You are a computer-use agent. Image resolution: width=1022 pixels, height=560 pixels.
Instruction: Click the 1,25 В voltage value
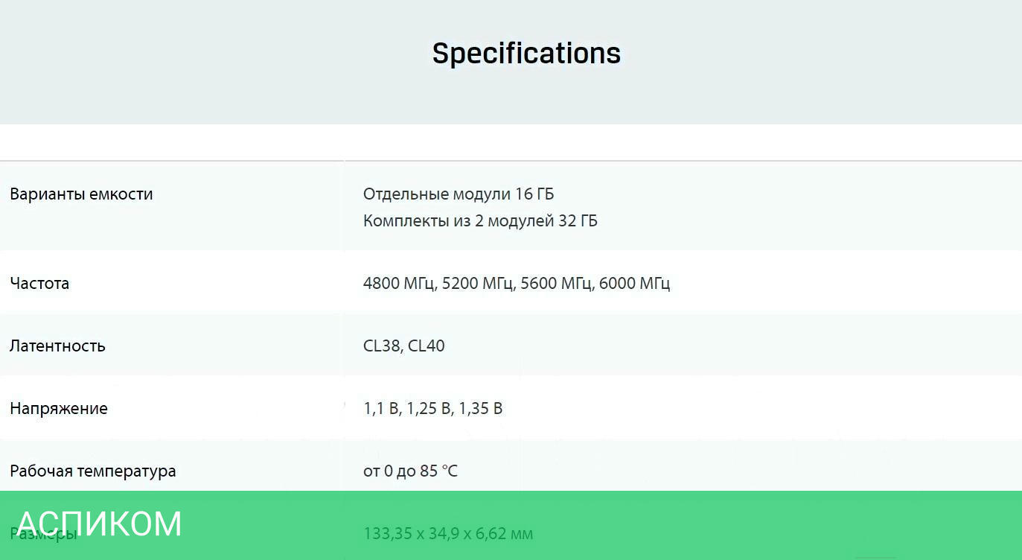point(429,409)
